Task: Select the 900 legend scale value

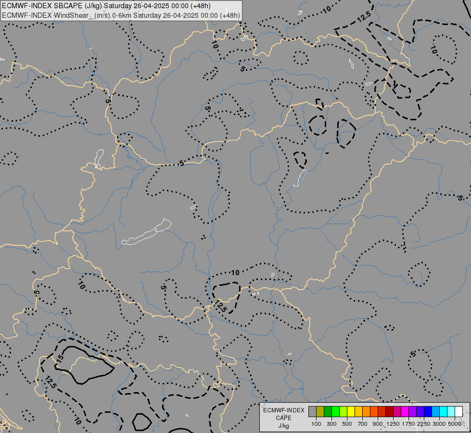Action: [x=378, y=424]
